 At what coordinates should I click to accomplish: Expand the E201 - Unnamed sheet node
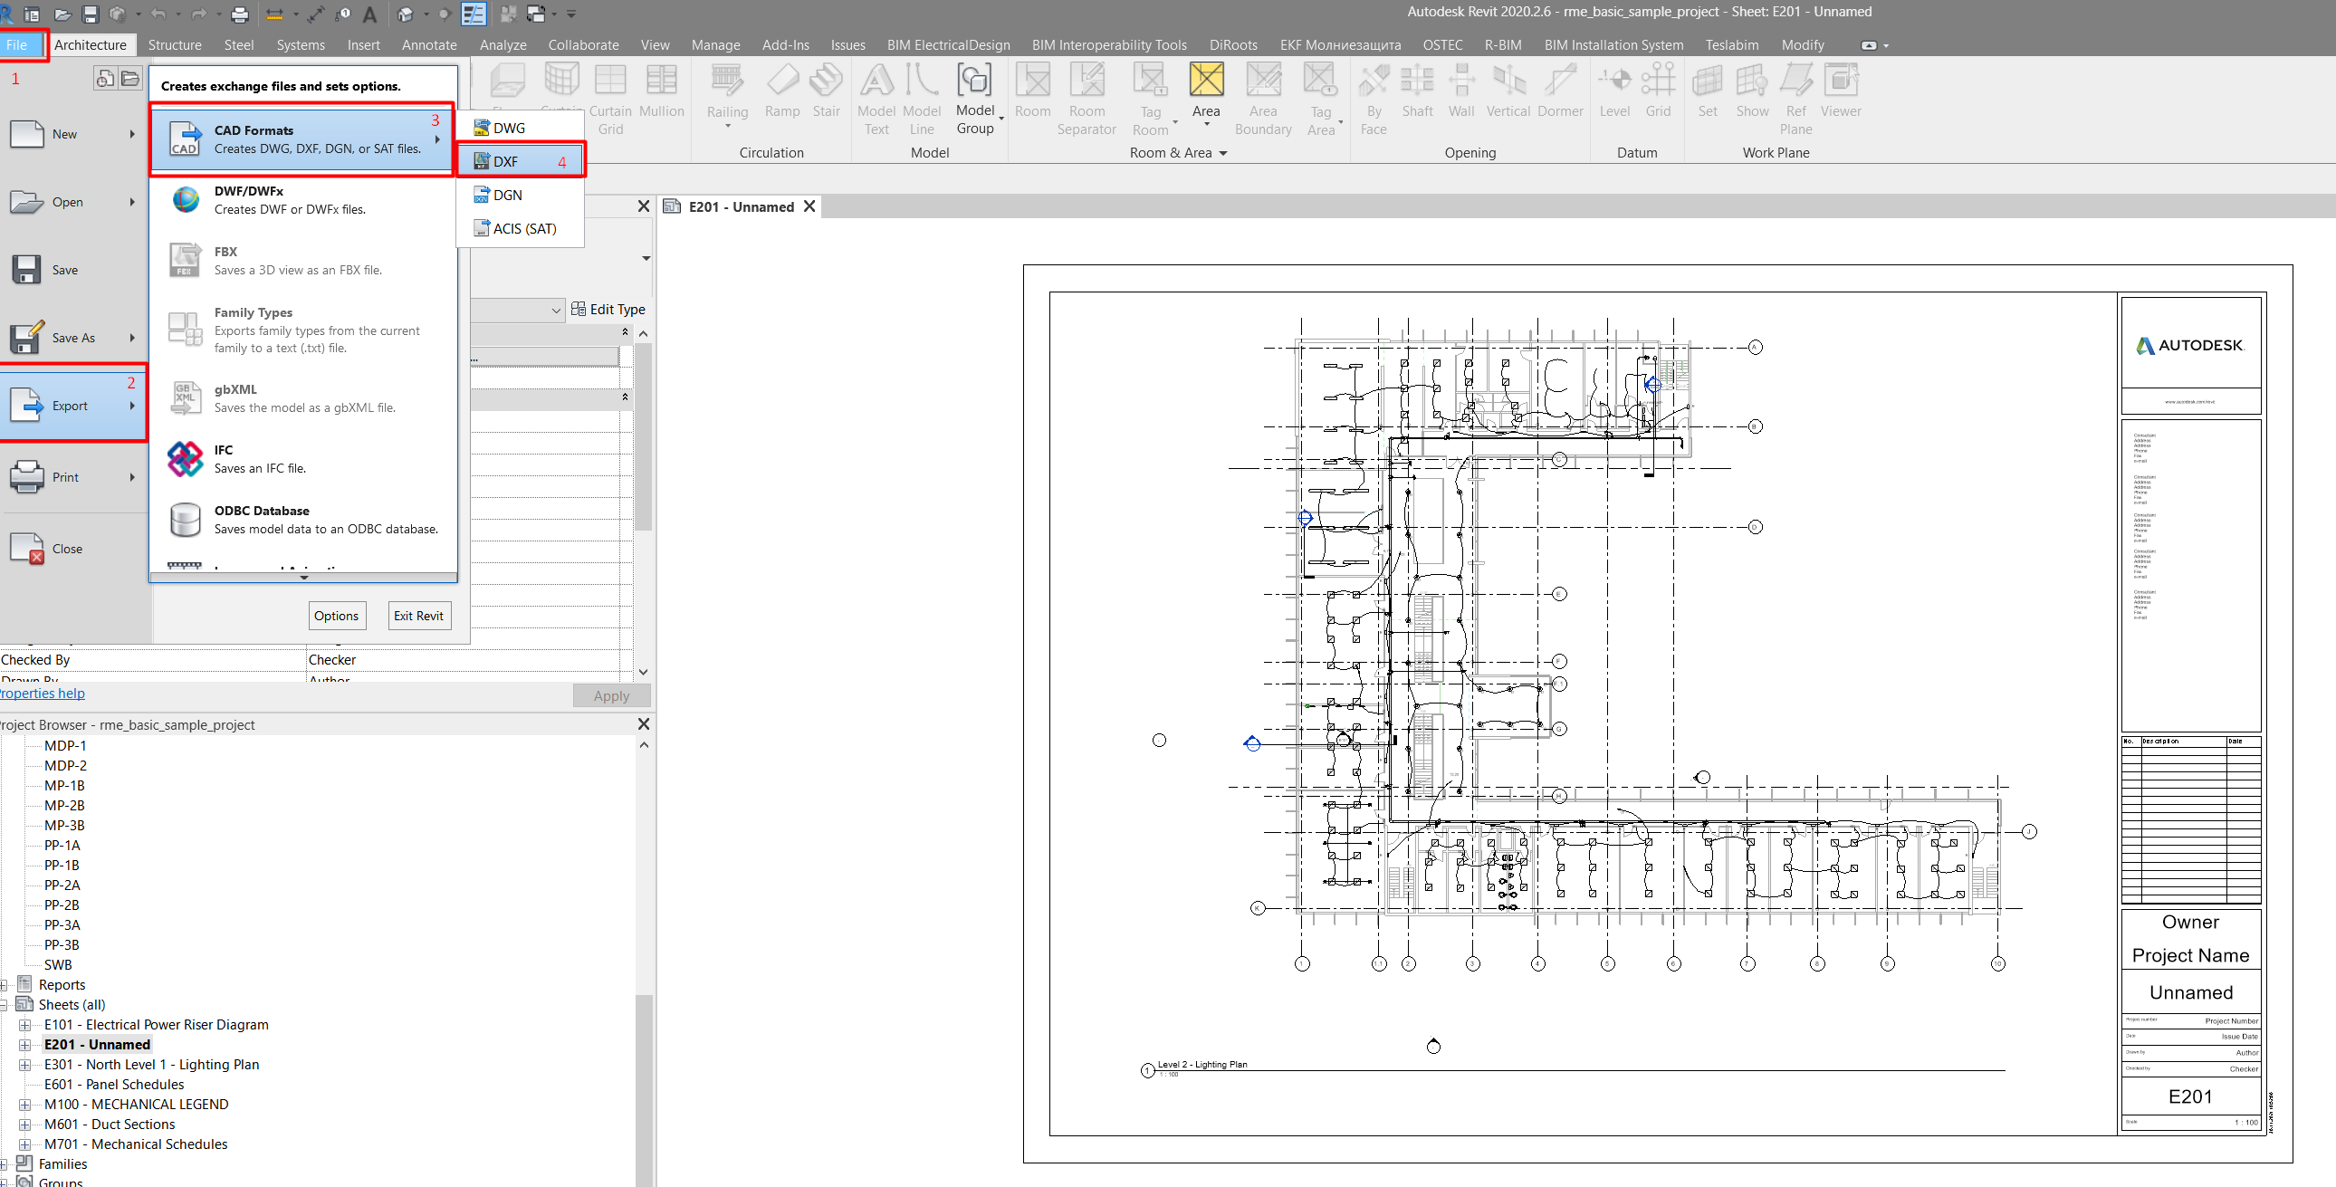click(25, 1045)
